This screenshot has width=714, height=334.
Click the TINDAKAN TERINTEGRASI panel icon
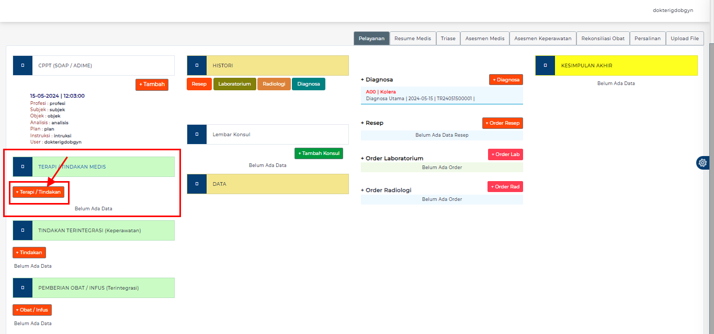pyautogui.click(x=22, y=230)
